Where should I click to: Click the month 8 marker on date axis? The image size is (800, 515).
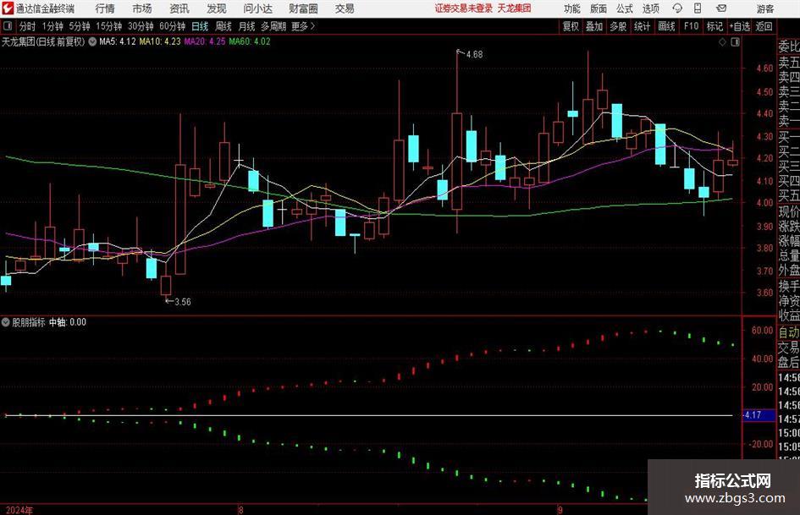(x=240, y=509)
